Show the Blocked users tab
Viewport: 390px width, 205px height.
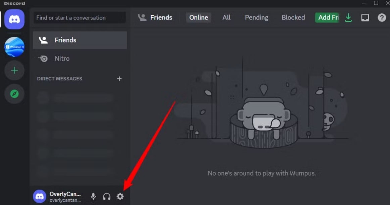point(293,18)
